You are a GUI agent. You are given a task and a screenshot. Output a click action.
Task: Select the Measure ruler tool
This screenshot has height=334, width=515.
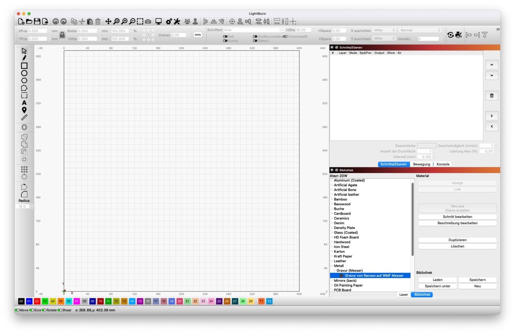24,117
